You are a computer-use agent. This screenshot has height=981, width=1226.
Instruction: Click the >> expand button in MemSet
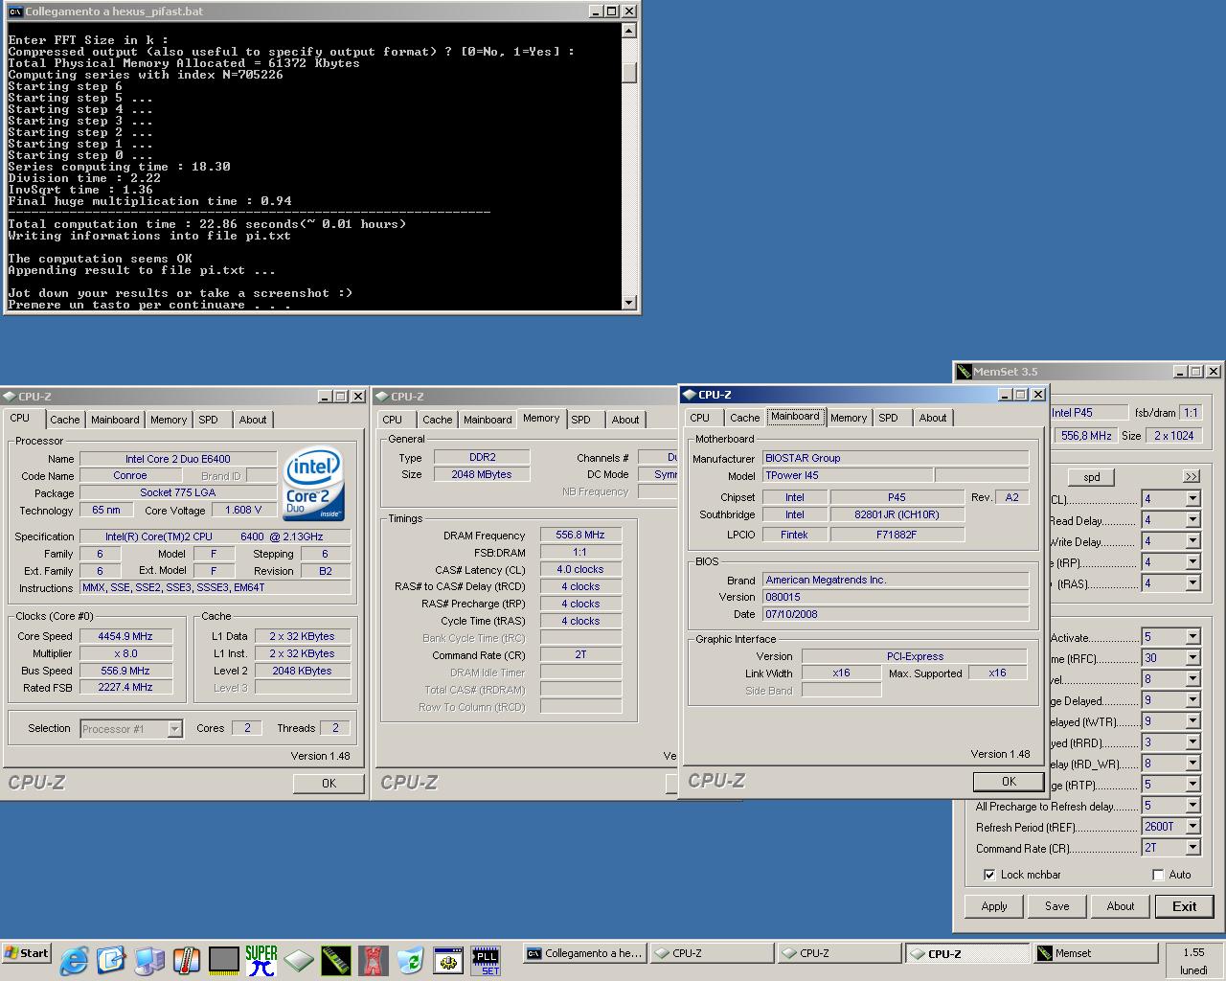coord(1191,476)
